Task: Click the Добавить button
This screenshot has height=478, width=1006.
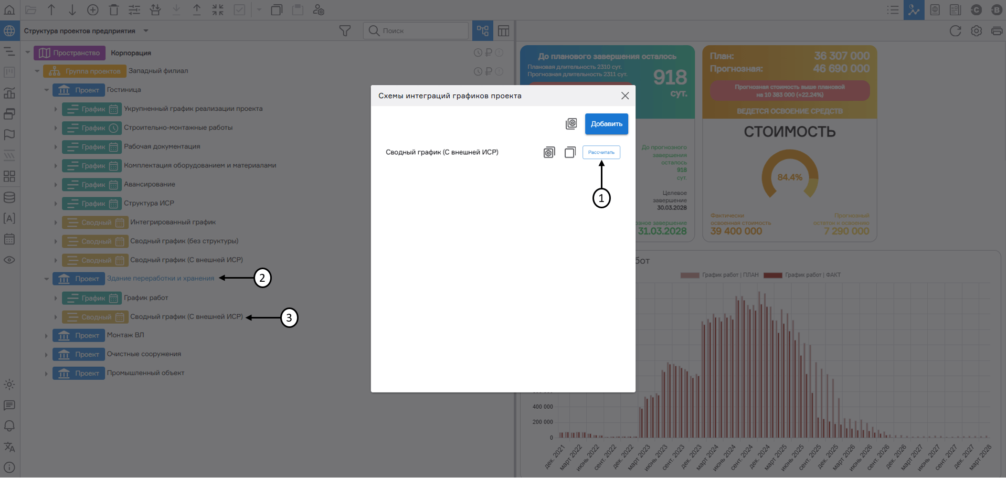Action: (x=606, y=124)
